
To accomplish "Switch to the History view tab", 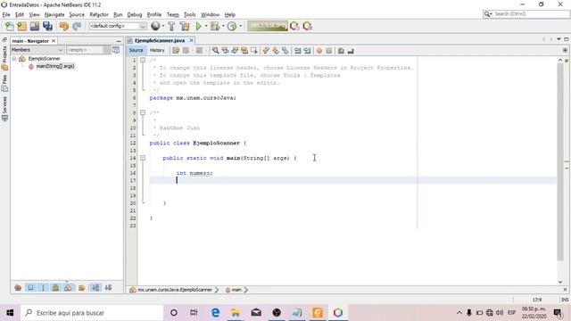I will pyautogui.click(x=157, y=50).
